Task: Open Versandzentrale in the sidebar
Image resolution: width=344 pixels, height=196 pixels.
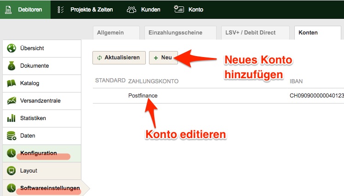Action: click(42, 101)
